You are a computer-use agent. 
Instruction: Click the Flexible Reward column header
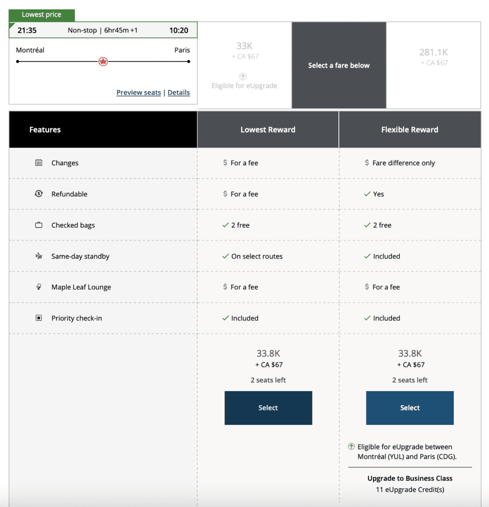(x=409, y=130)
